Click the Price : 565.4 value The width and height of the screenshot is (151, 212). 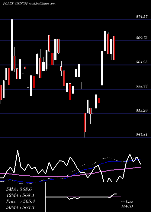point(21,201)
